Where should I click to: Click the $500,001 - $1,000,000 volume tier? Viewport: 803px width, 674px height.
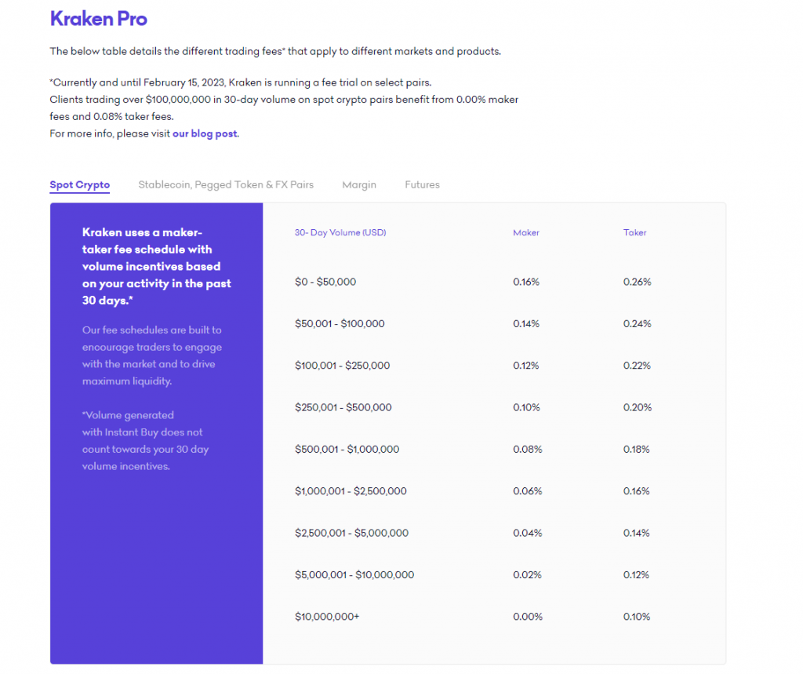point(347,450)
